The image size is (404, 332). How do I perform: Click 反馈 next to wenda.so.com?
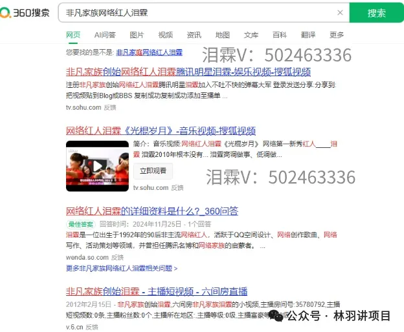coord(117,257)
